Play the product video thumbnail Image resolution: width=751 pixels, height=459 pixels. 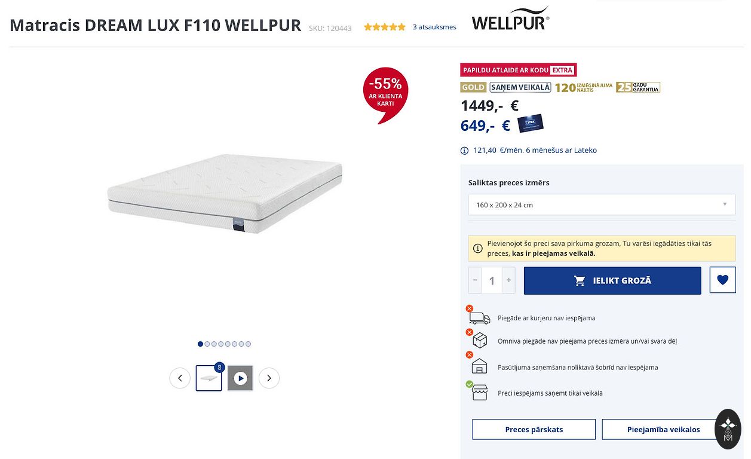[x=240, y=378]
